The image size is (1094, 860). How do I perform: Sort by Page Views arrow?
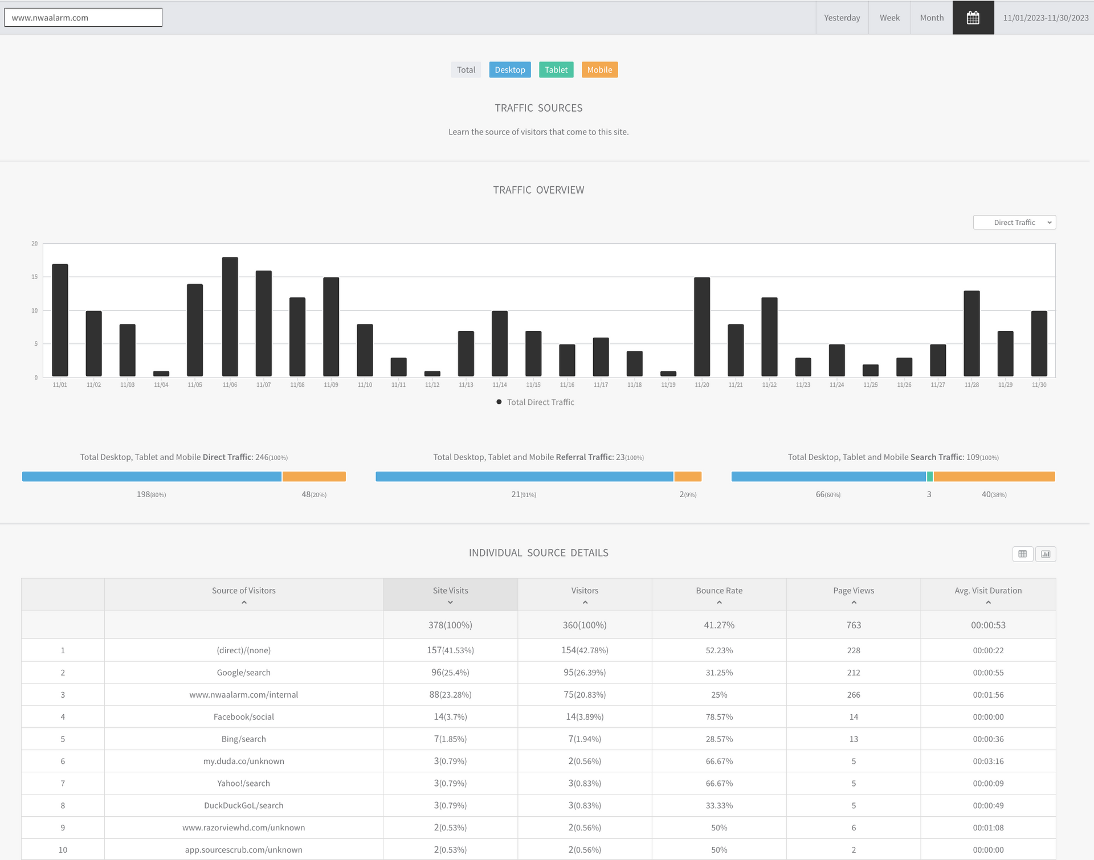(854, 602)
